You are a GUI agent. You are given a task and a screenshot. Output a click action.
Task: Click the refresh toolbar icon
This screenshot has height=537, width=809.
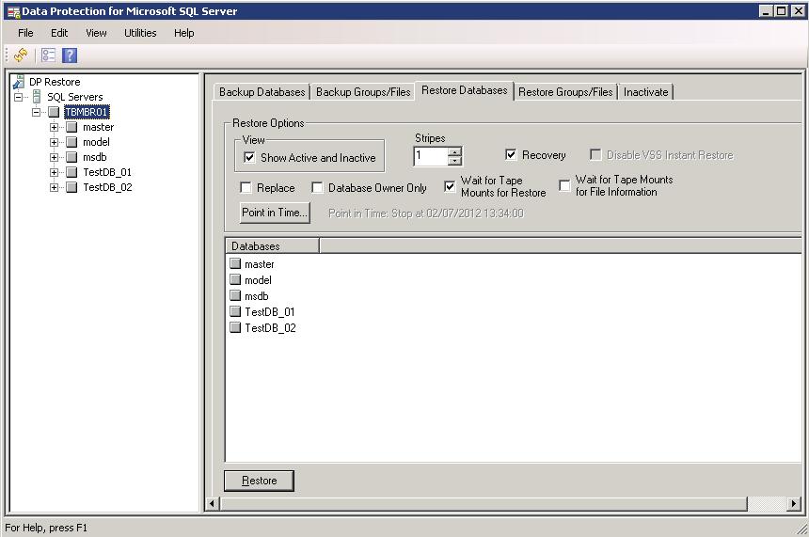(x=21, y=55)
